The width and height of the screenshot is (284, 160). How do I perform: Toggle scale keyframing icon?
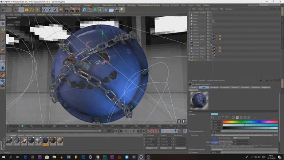[167, 131]
